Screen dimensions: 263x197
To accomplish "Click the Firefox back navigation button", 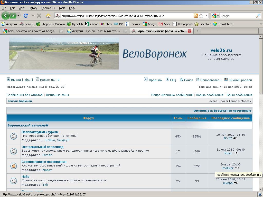I will pyautogui.click(x=6, y=16).
